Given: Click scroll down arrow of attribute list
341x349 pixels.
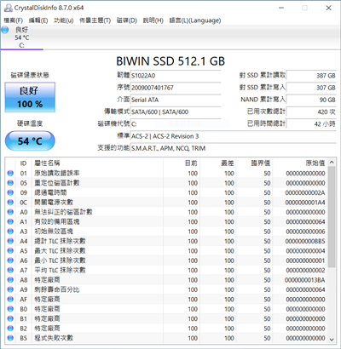Looking at the screenshot, I should click(x=332, y=339).
